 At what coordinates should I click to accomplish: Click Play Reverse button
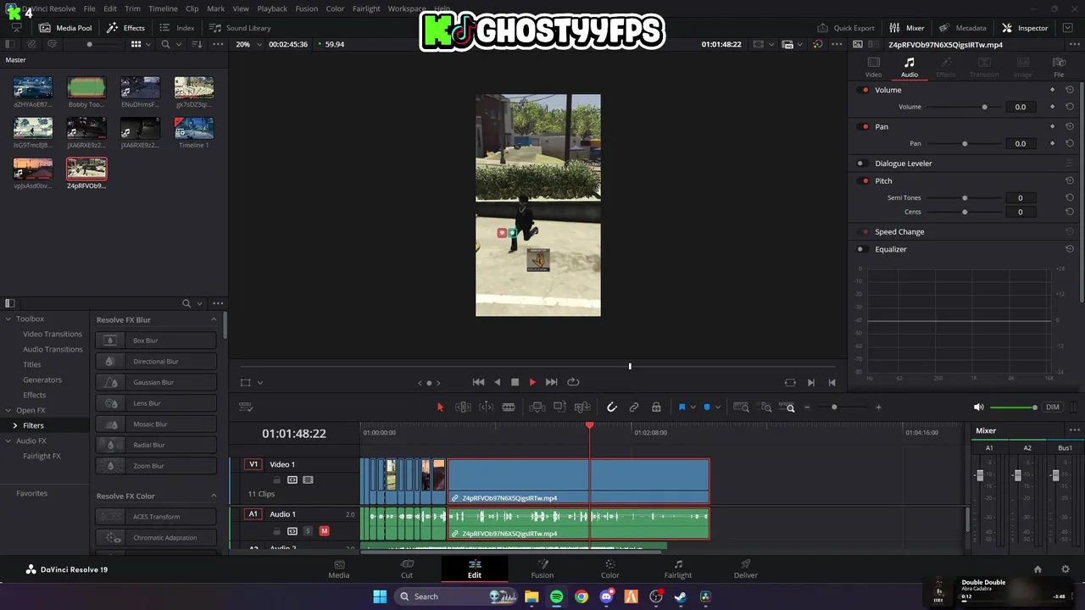point(497,382)
